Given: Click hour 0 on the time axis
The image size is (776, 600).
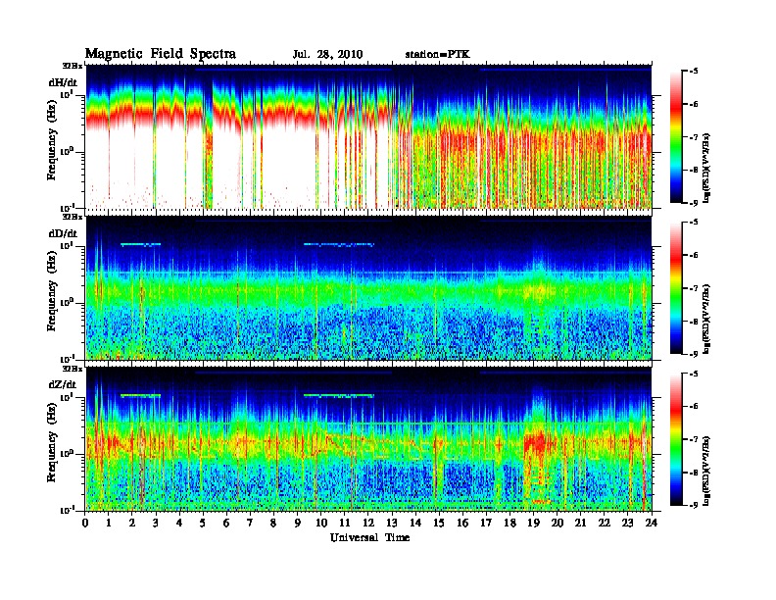Looking at the screenshot, I should [x=85, y=523].
